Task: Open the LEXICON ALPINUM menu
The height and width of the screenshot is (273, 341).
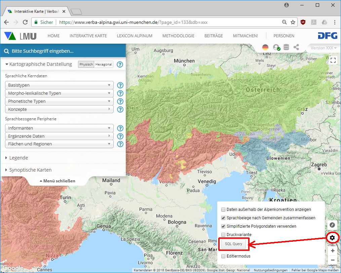Action: click(x=135, y=36)
